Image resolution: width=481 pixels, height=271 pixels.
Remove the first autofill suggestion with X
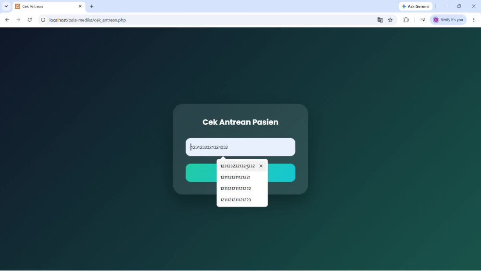[261, 166]
